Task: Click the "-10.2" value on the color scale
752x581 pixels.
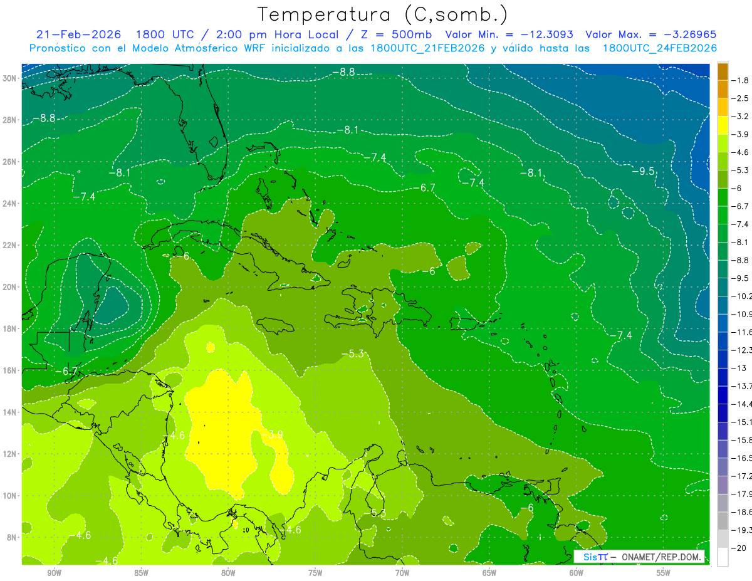Action: [742, 296]
